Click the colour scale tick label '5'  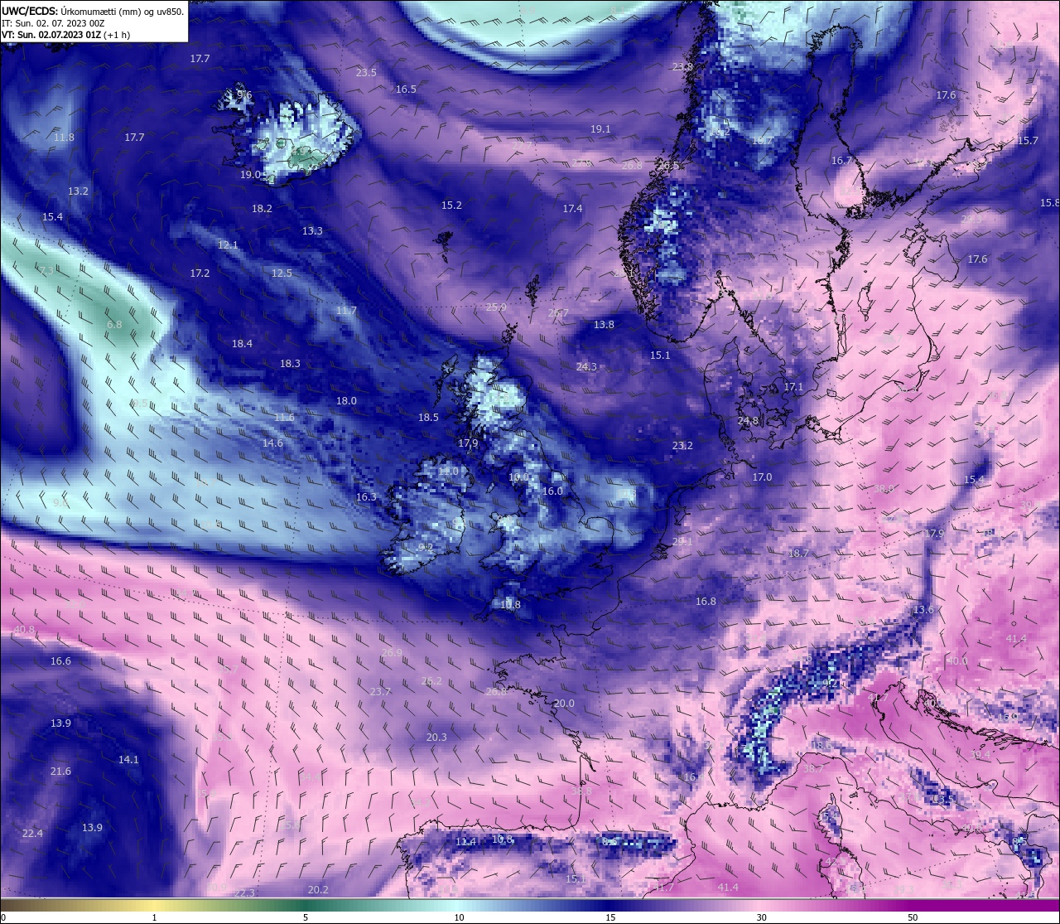[306, 917]
